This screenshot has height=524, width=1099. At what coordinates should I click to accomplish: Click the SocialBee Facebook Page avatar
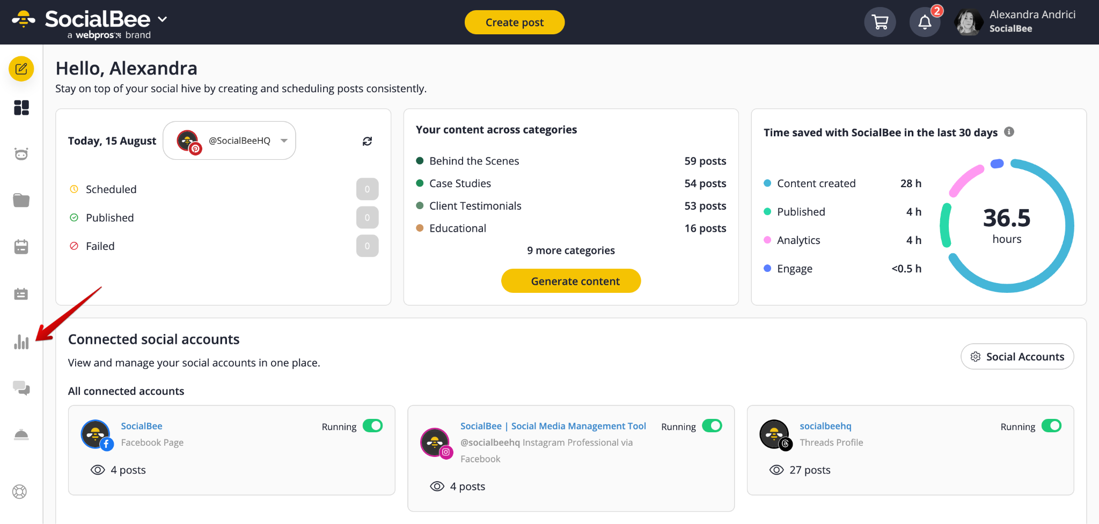(97, 434)
